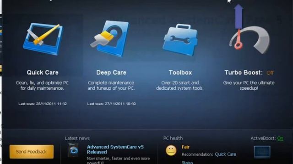
Task: Click 'Over 20 smart and dedicated system tools' text
Action: [x=180, y=85]
